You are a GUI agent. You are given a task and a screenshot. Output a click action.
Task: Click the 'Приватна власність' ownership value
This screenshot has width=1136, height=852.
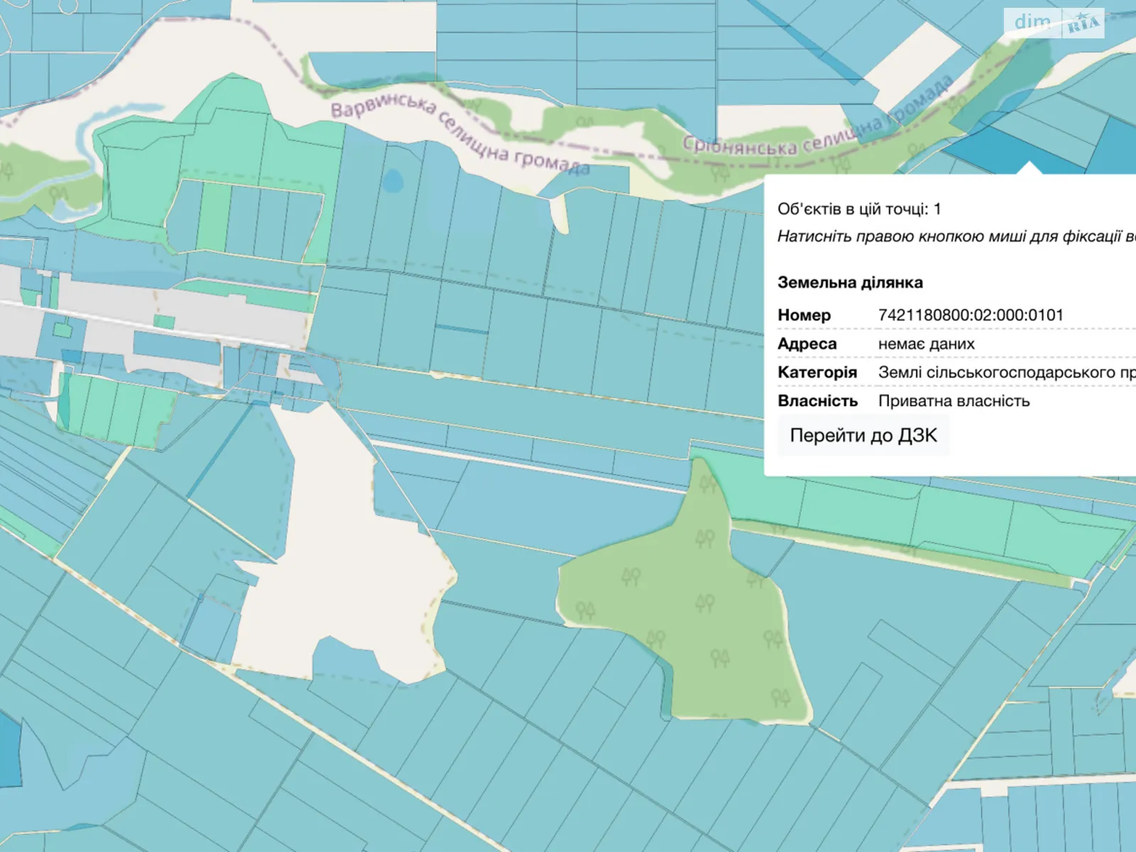click(954, 401)
